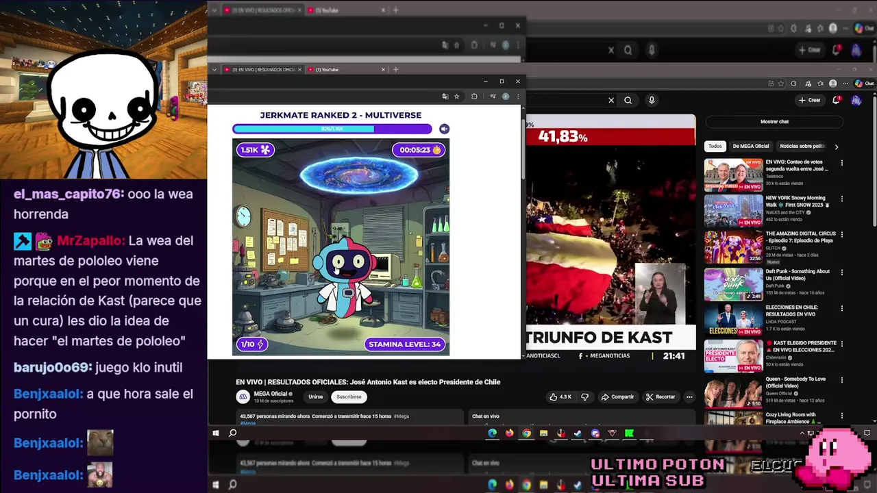Screen dimensions: 877x493
Task: Open the translate page icon in Chrome toolbar
Action: pos(445,97)
